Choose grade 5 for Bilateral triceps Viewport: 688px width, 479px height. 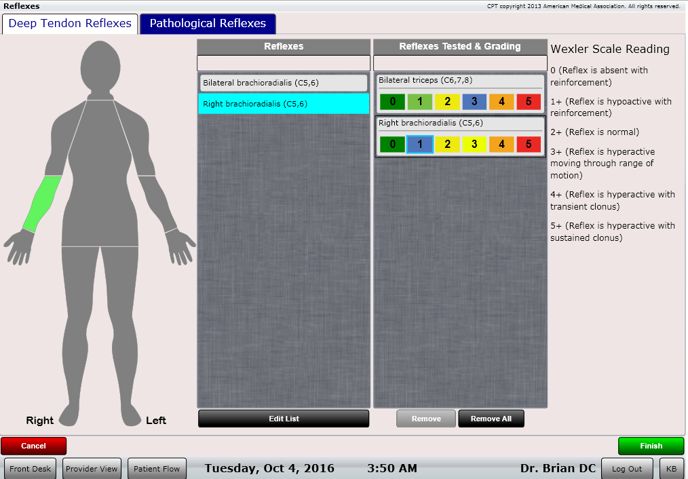529,102
